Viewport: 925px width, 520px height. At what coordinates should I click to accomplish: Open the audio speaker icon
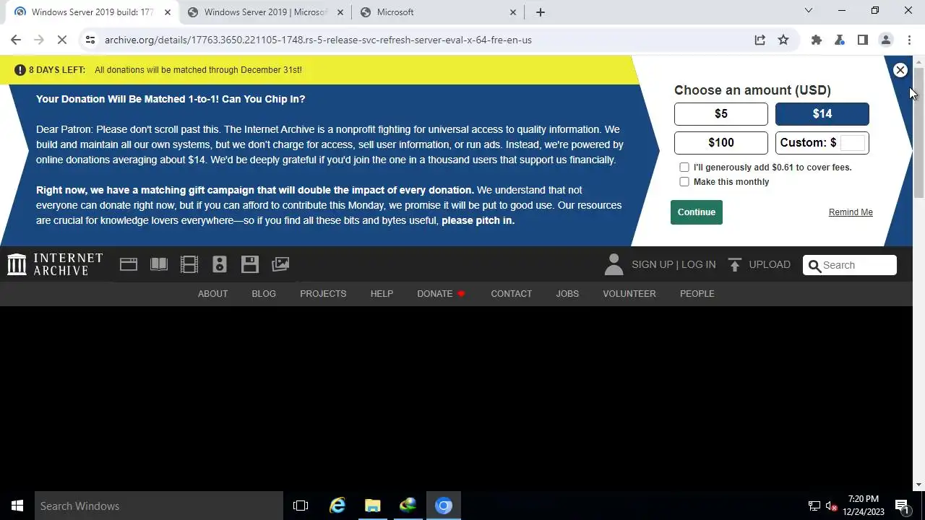pos(220,264)
